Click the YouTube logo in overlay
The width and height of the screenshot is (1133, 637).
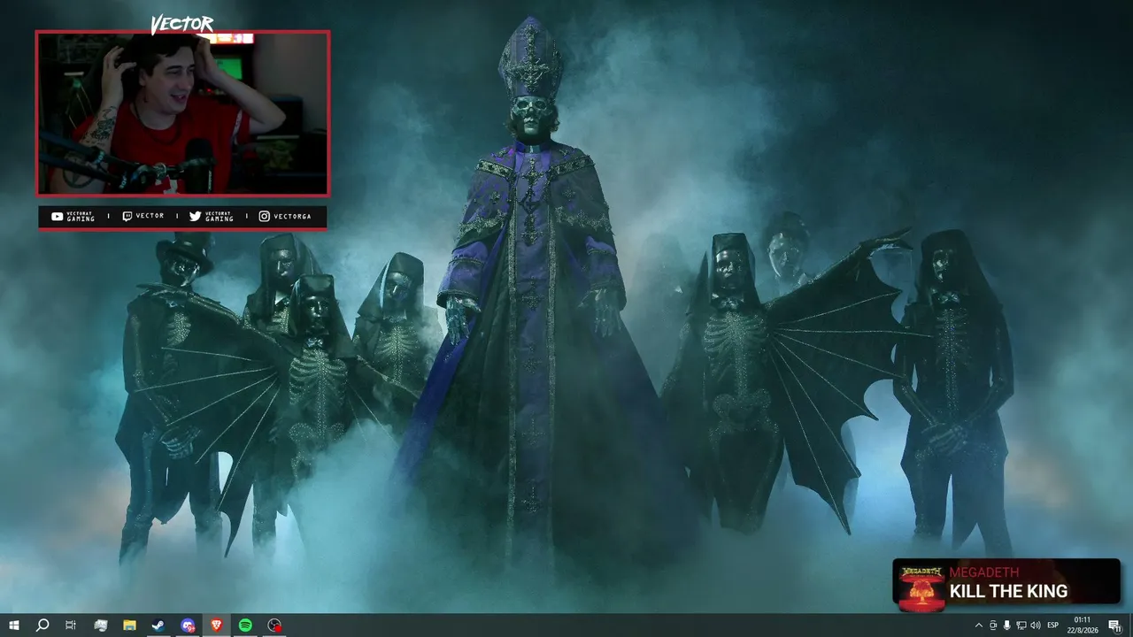click(x=57, y=216)
